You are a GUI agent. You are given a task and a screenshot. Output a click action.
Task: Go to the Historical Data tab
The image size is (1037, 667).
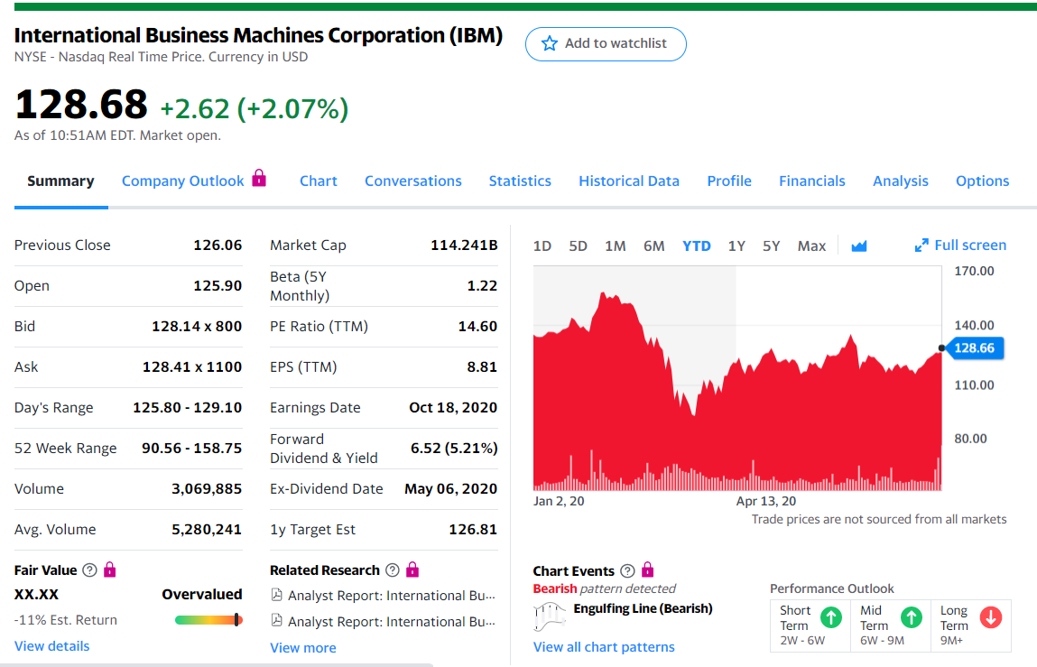point(629,181)
